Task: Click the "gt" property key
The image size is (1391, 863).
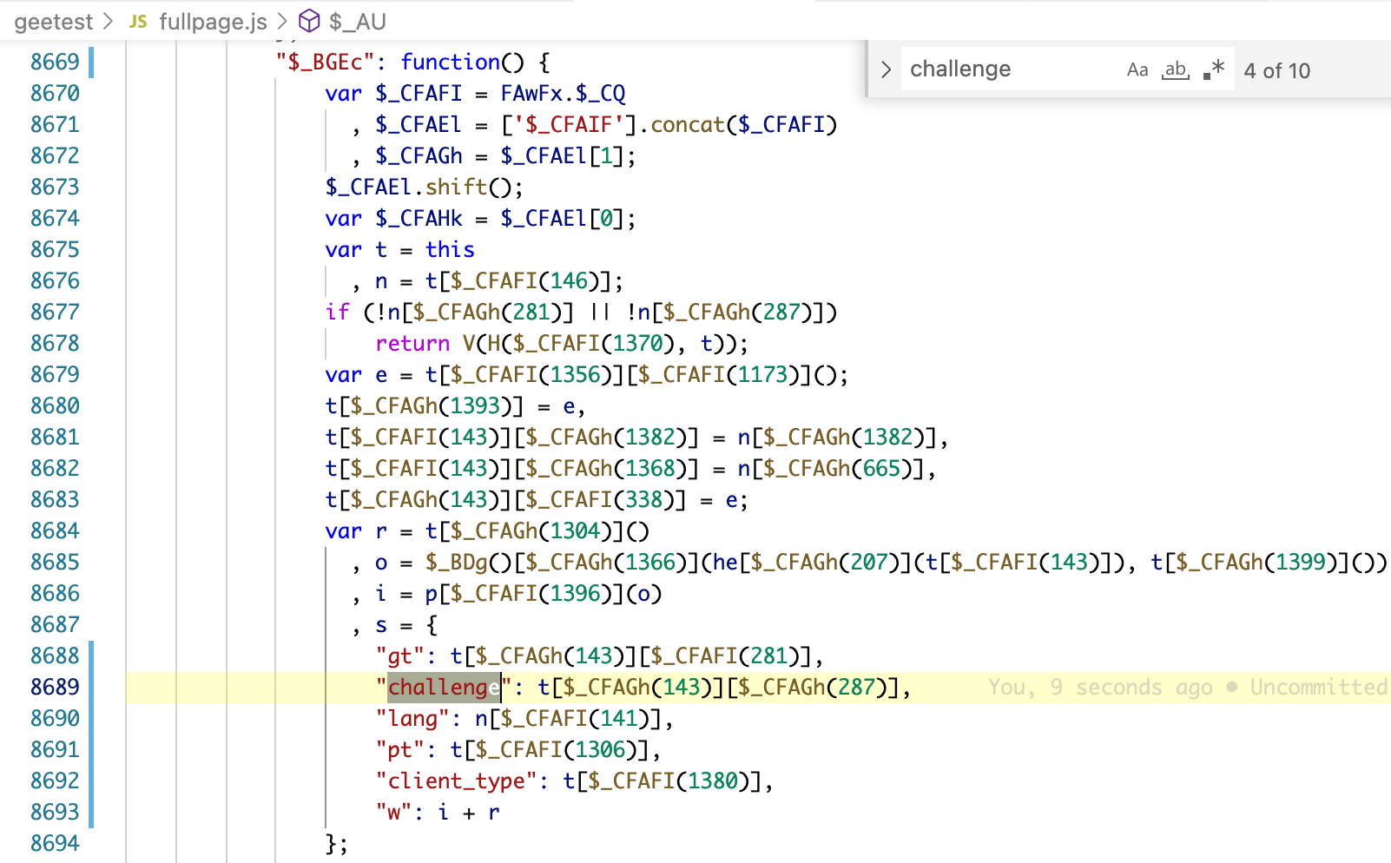Action: pos(400,655)
